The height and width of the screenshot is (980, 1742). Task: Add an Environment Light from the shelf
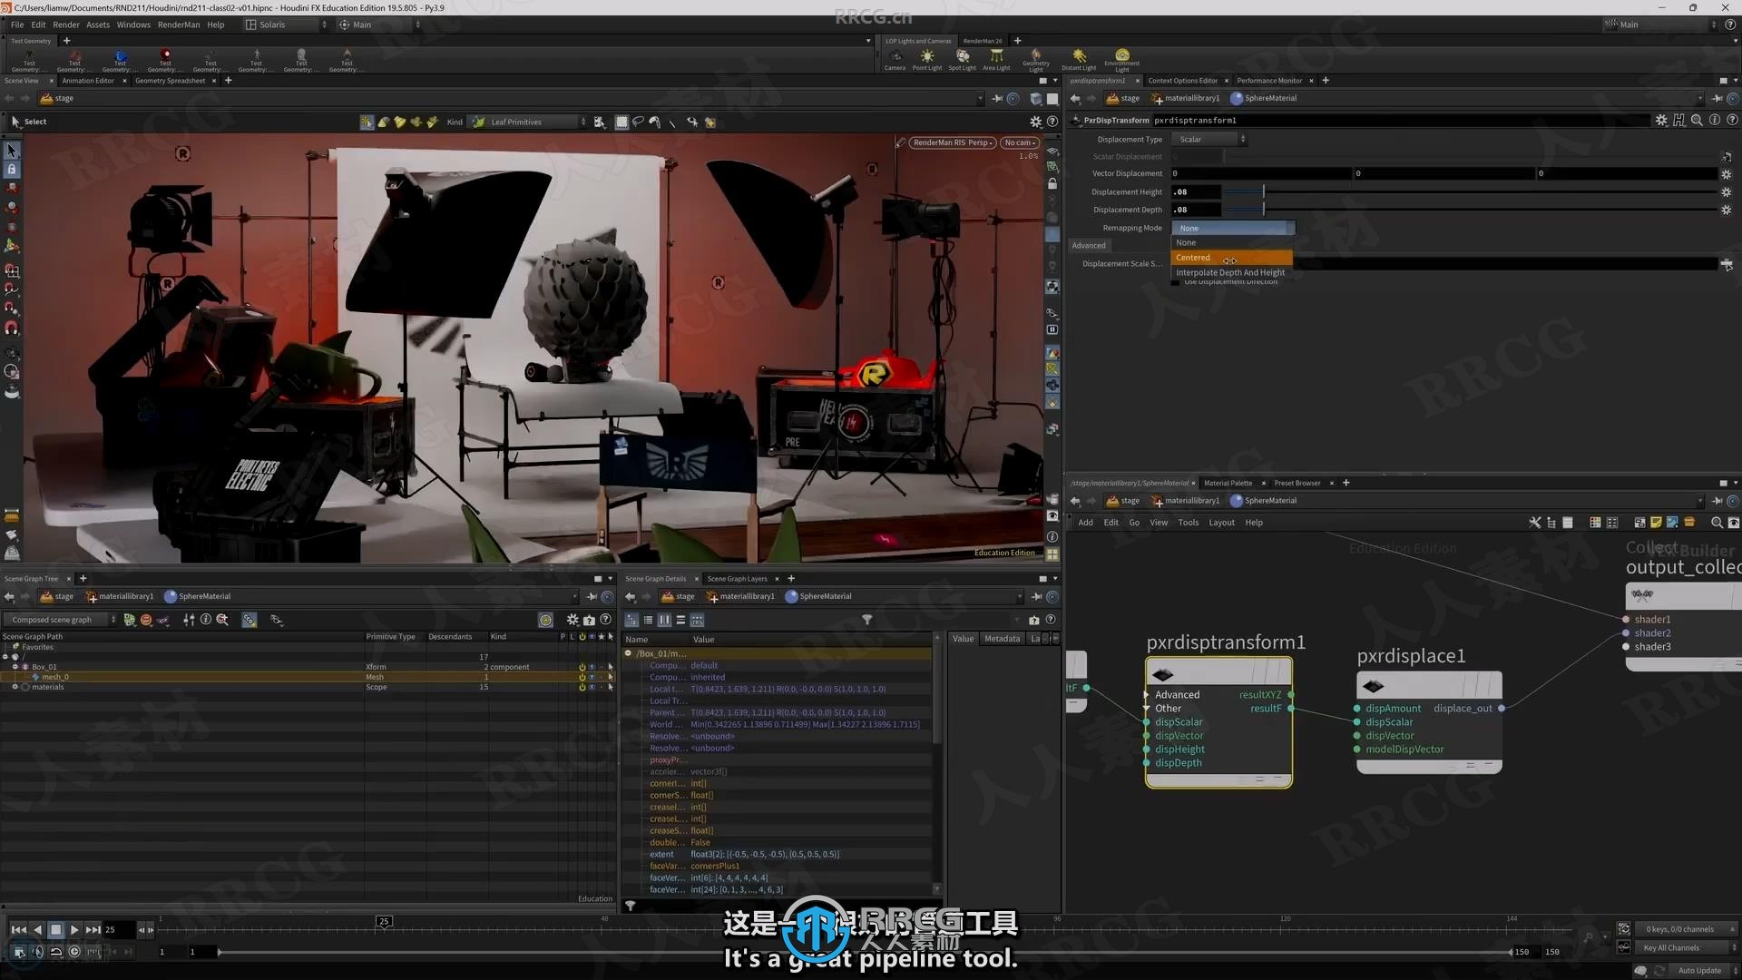1122,60
